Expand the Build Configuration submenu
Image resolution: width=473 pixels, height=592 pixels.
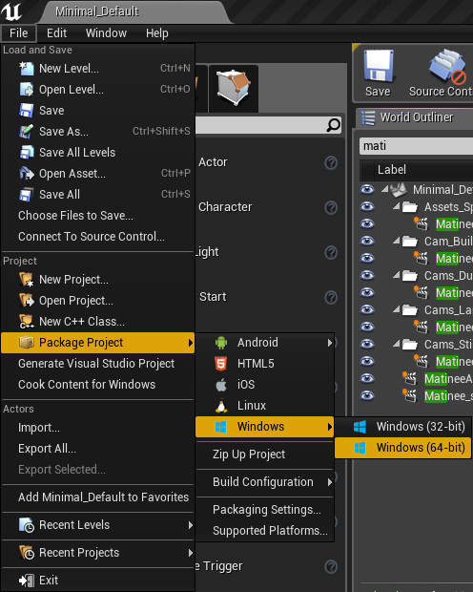pos(265,482)
